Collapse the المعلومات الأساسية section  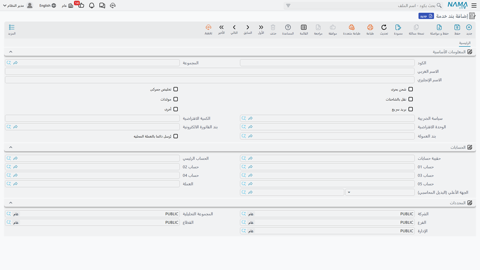click(x=11, y=52)
